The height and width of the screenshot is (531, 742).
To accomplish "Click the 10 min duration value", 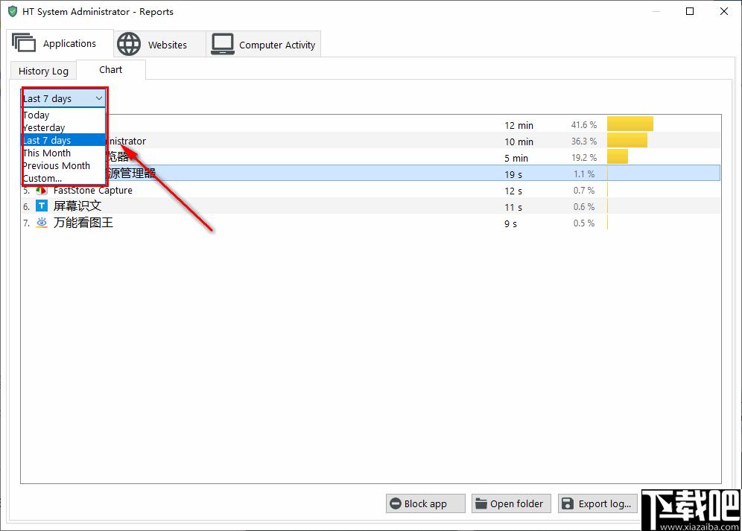I will tap(519, 142).
